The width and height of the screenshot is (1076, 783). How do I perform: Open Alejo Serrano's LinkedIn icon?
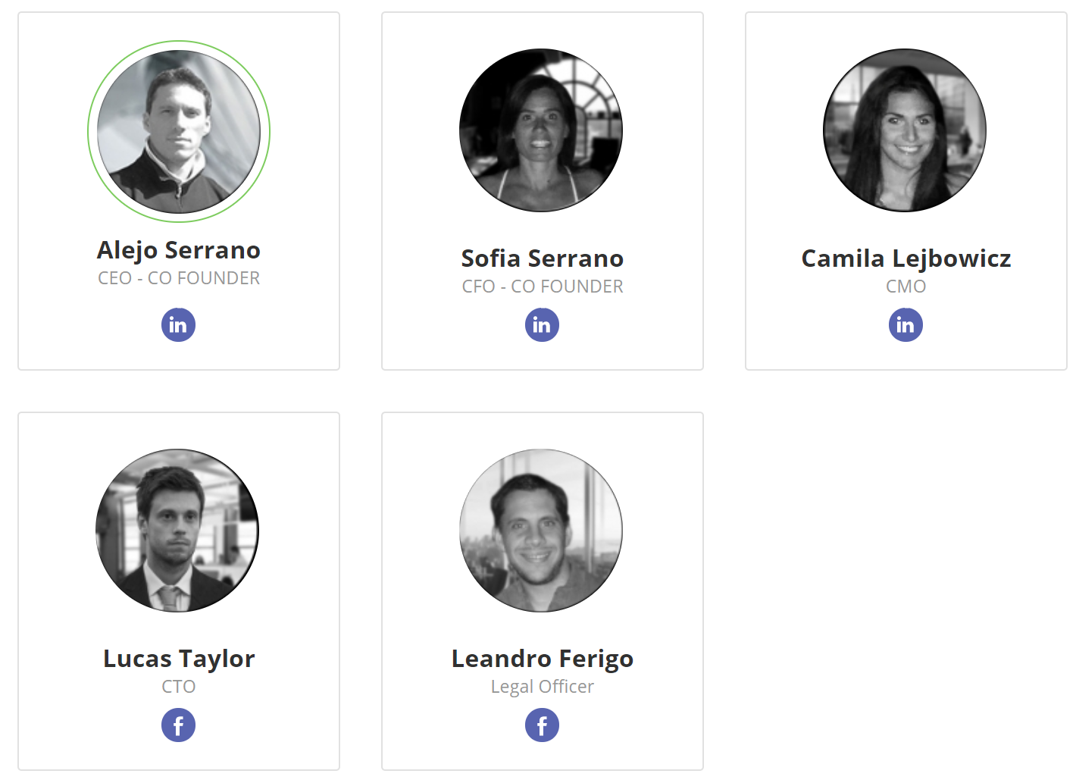pyautogui.click(x=179, y=325)
